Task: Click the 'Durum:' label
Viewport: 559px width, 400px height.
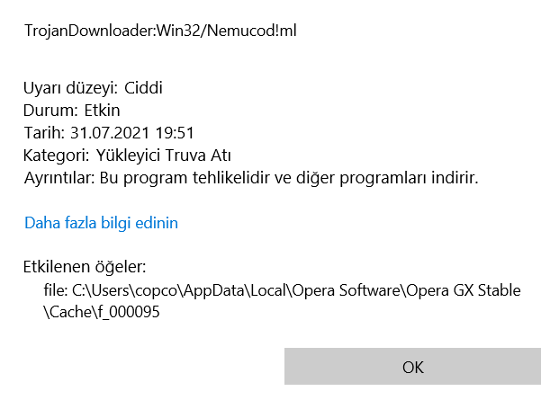Action: click(53, 111)
